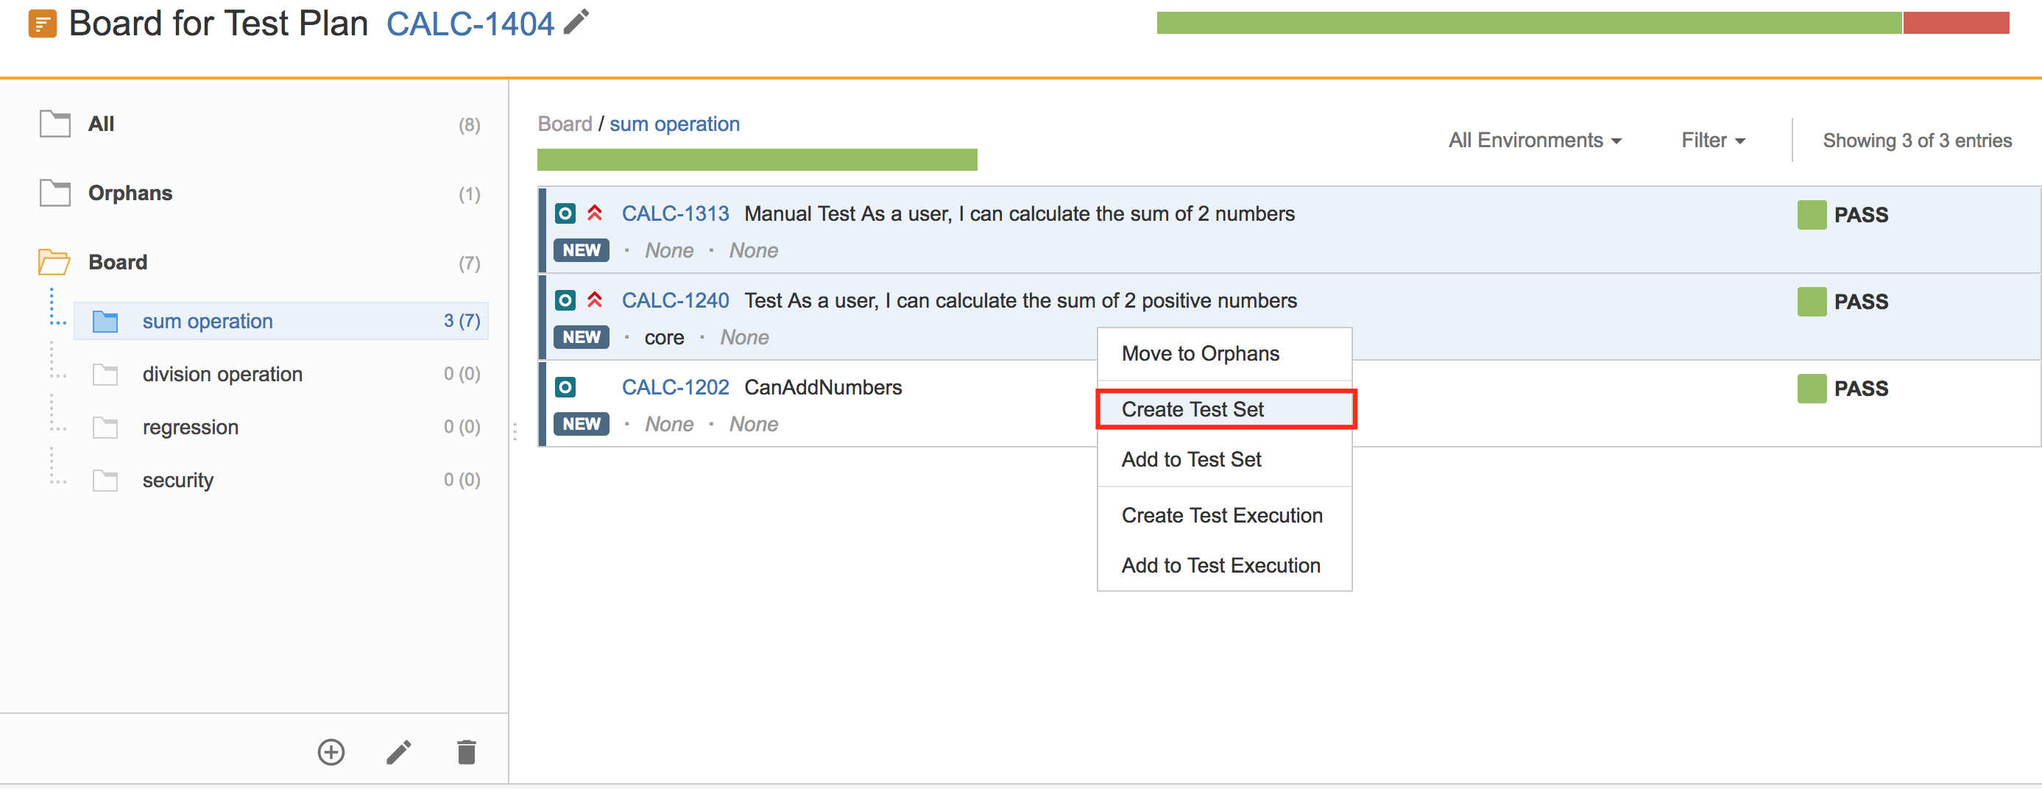
Task: Click test type icon for CALC-1313
Action: pyautogui.click(x=565, y=213)
